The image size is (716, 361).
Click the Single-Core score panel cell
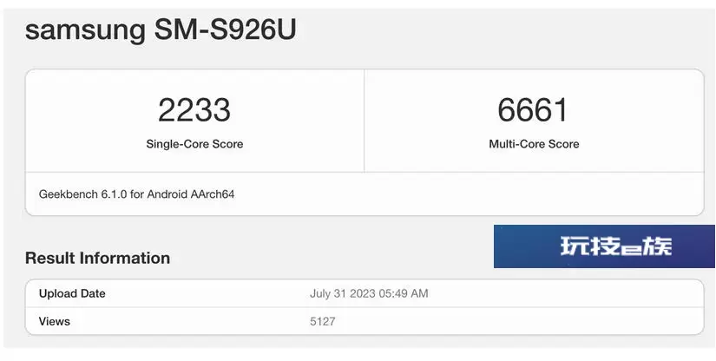[195, 121]
